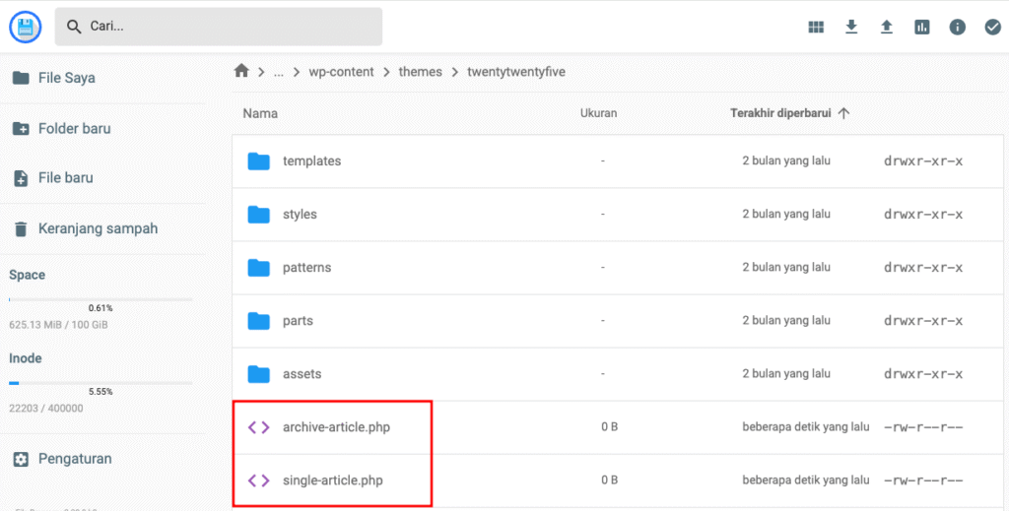The image size is (1009, 511).
Task: Go to home via breadcrumb house icon
Action: 241,71
